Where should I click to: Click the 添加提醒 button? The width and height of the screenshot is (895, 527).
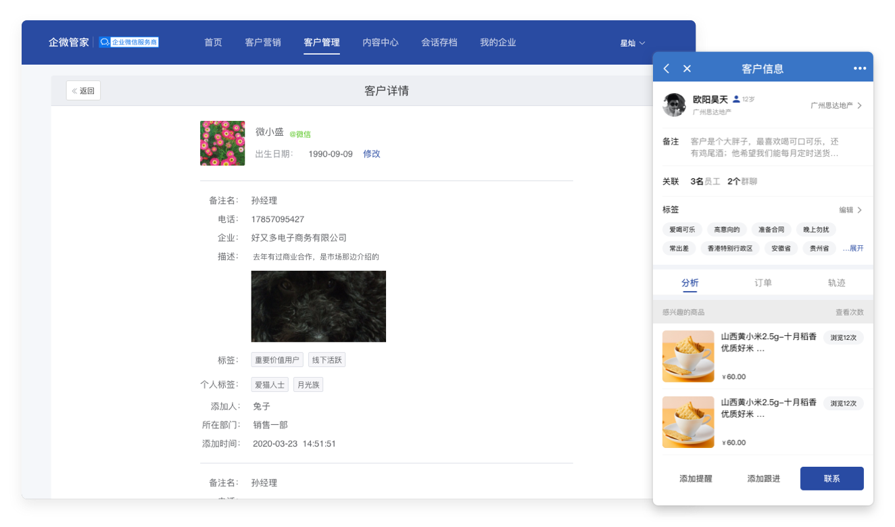point(696,478)
